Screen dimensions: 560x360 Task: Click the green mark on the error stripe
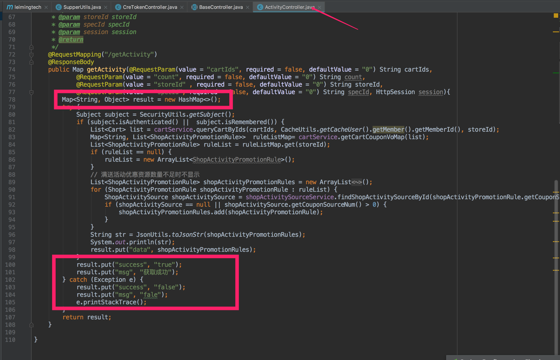point(556,73)
